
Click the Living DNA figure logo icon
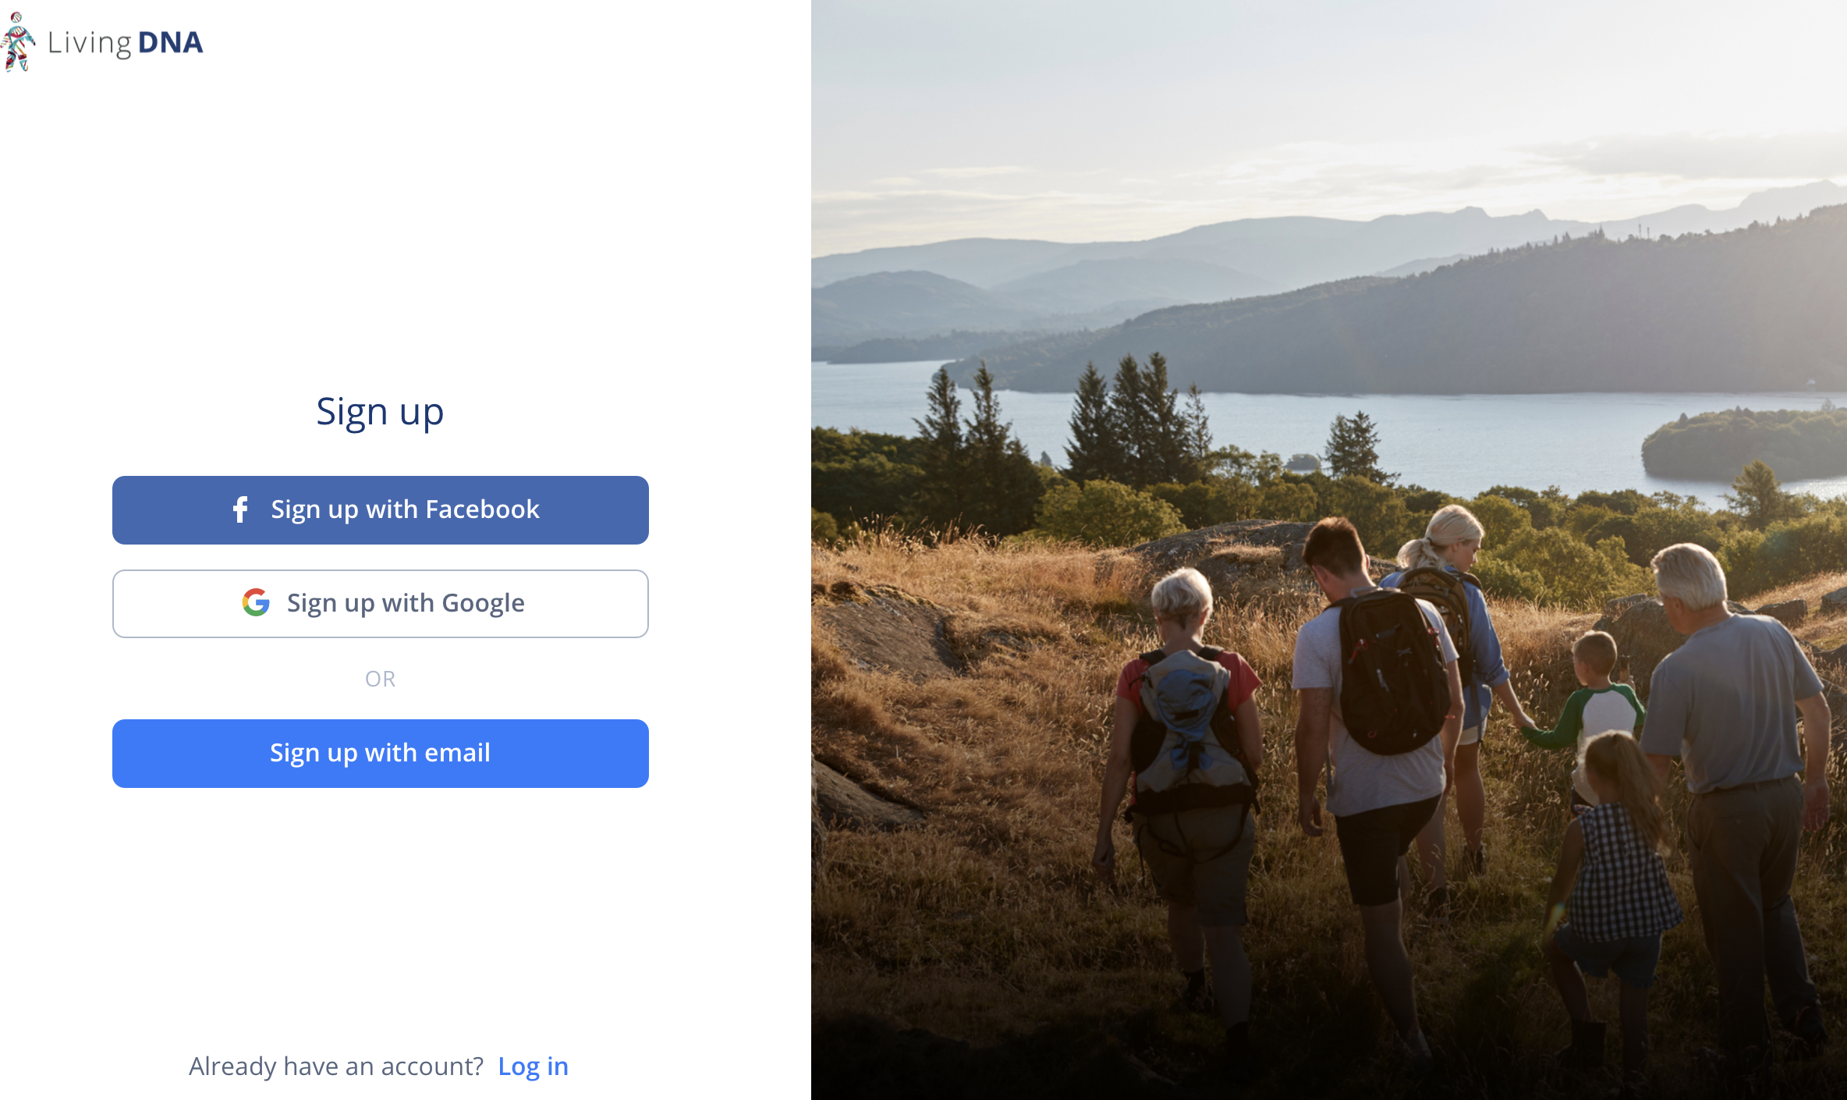click(x=18, y=42)
